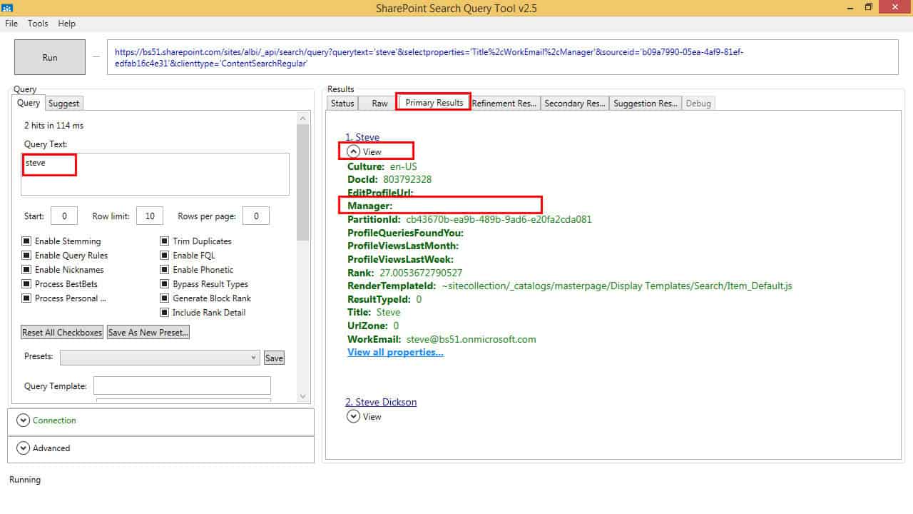Toggle Include Rank Detail checkbox

coord(165,313)
